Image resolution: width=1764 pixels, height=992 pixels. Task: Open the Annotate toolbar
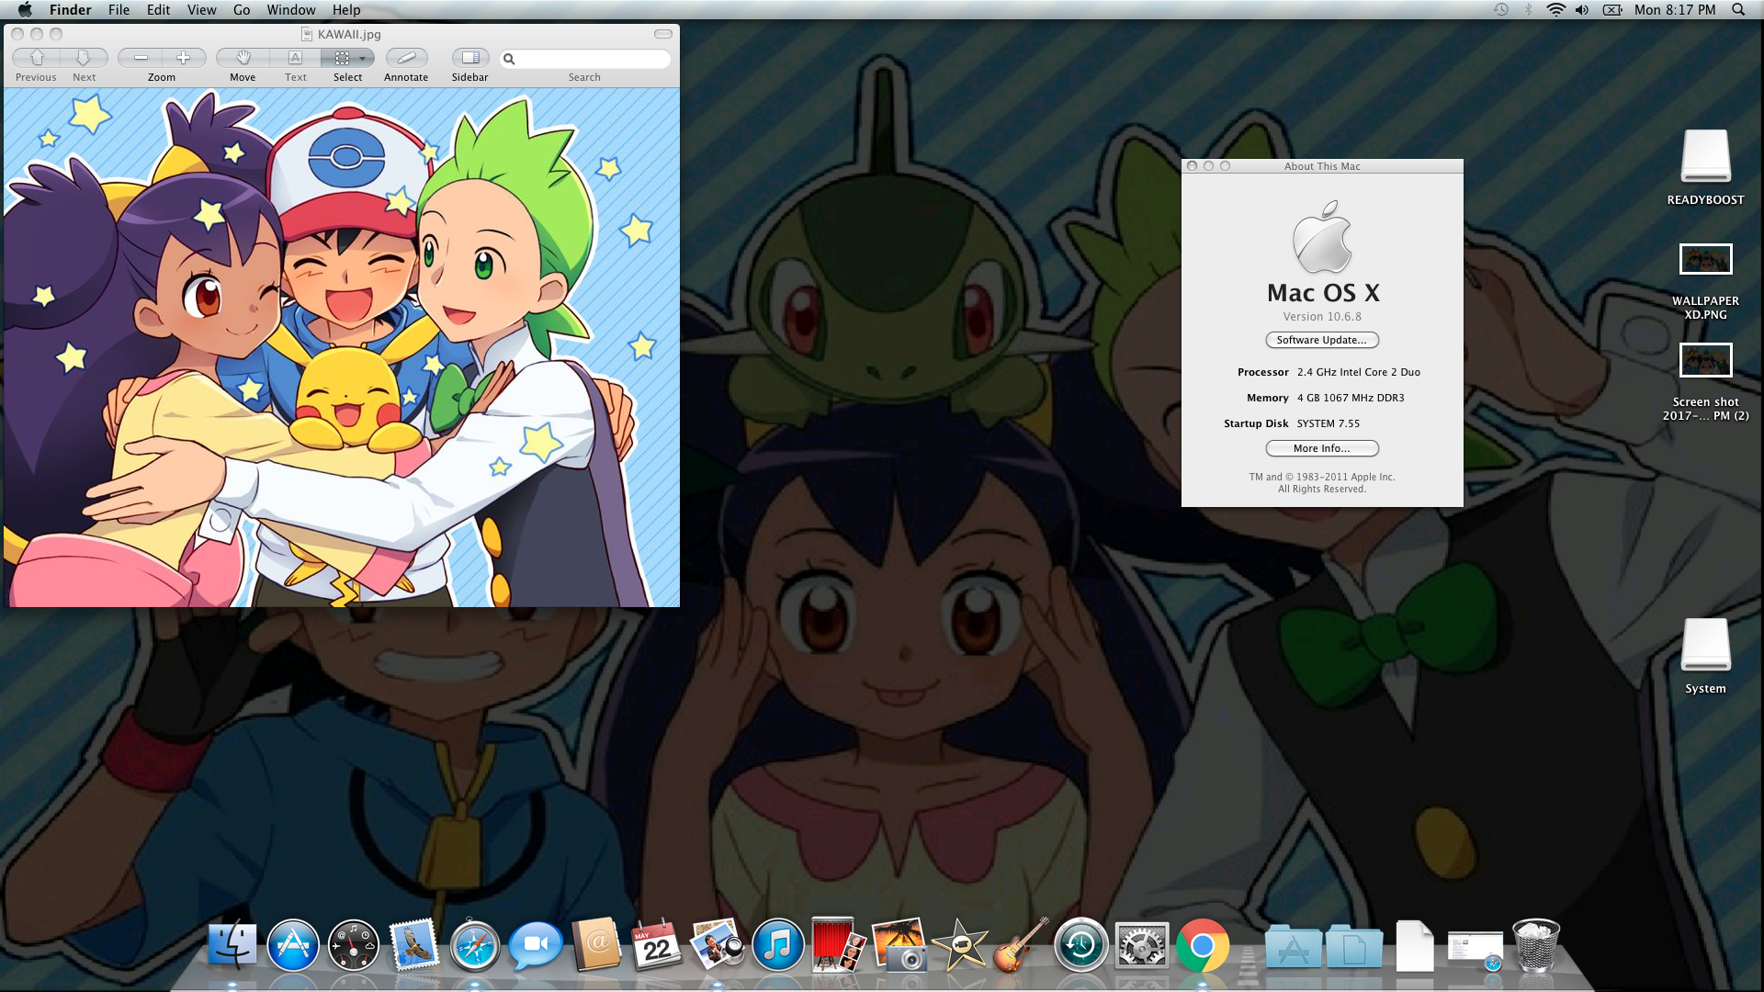406,58
